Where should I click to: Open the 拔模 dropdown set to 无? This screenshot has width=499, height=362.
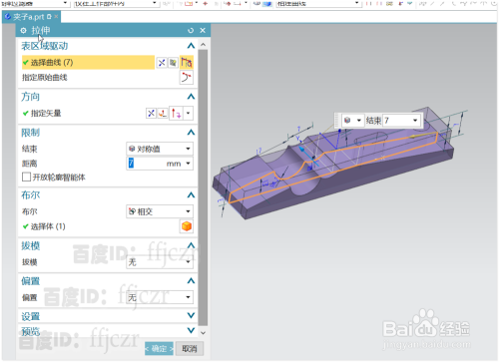tap(160, 262)
